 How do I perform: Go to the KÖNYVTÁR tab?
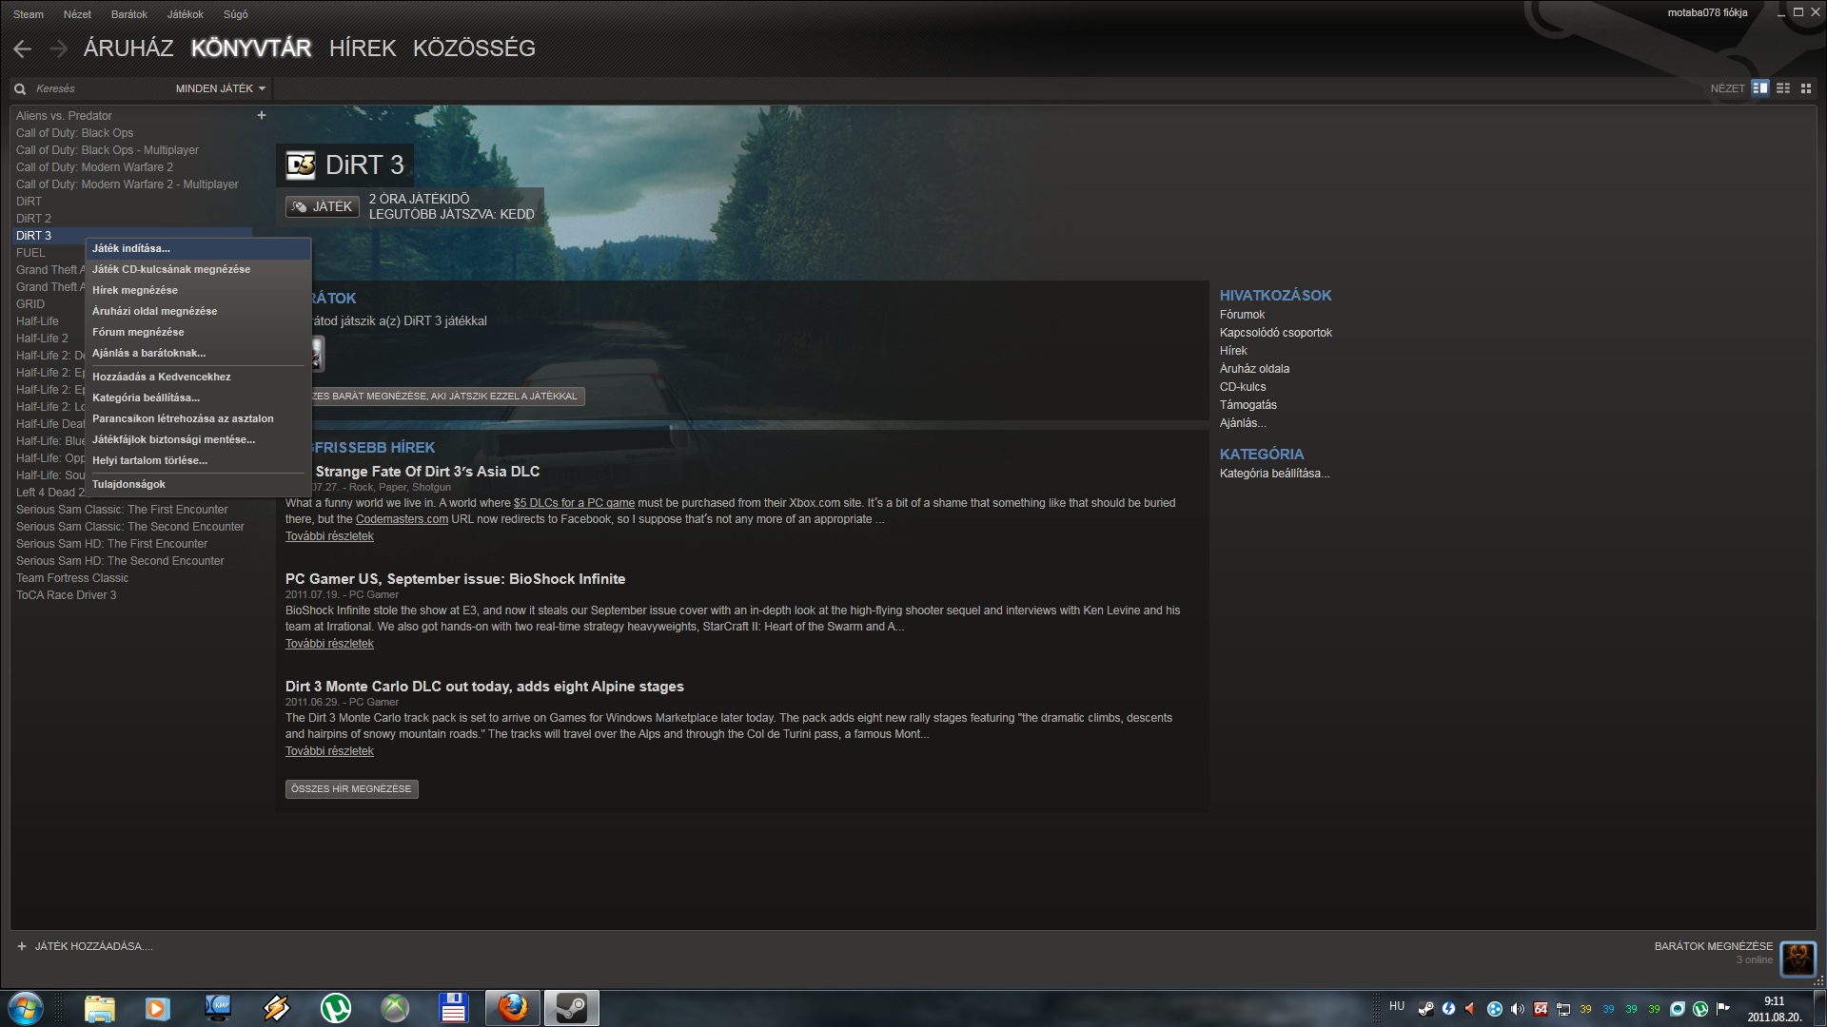[251, 48]
